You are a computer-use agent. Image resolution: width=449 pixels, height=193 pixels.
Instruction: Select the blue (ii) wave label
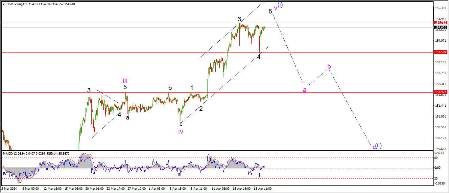(379, 145)
